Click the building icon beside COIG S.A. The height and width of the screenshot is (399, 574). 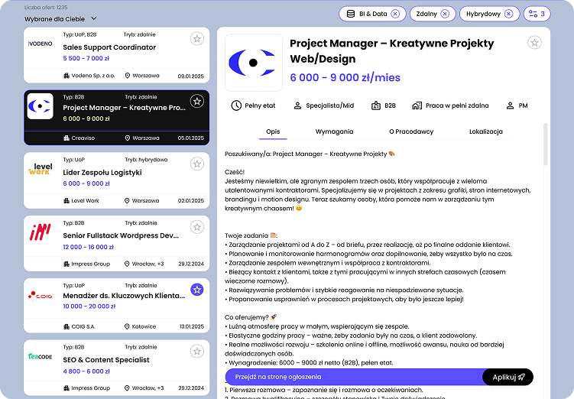click(x=66, y=326)
